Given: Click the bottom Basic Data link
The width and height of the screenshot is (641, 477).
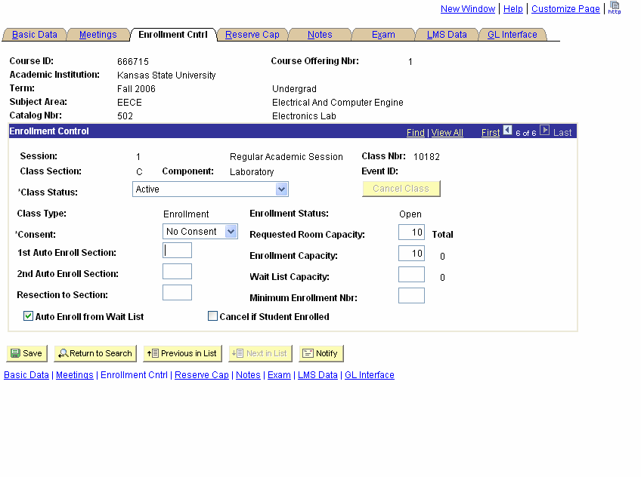Looking at the screenshot, I should tap(26, 375).
